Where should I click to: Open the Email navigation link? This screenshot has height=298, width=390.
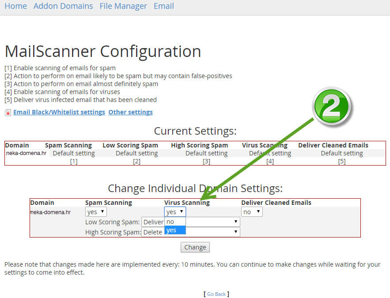point(164,6)
